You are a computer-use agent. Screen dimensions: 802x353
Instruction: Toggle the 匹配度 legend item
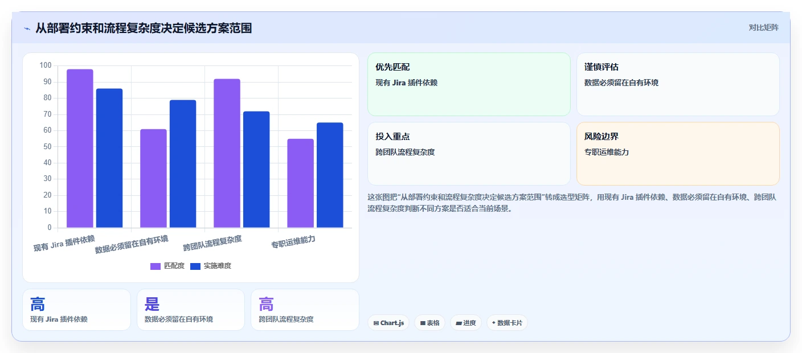[167, 266]
